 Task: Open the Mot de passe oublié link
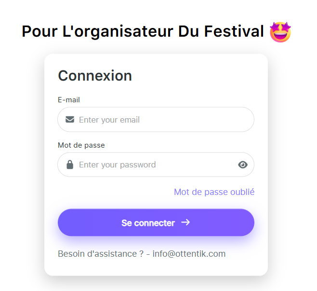pos(214,192)
